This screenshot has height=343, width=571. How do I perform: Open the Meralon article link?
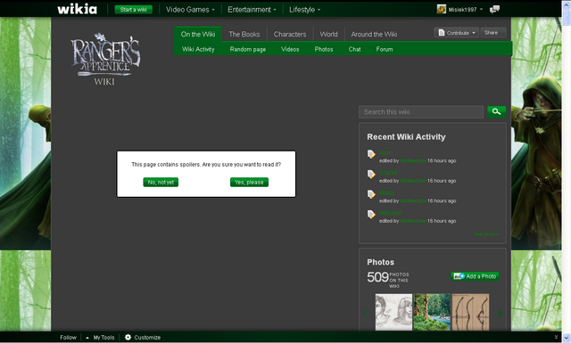tap(391, 212)
